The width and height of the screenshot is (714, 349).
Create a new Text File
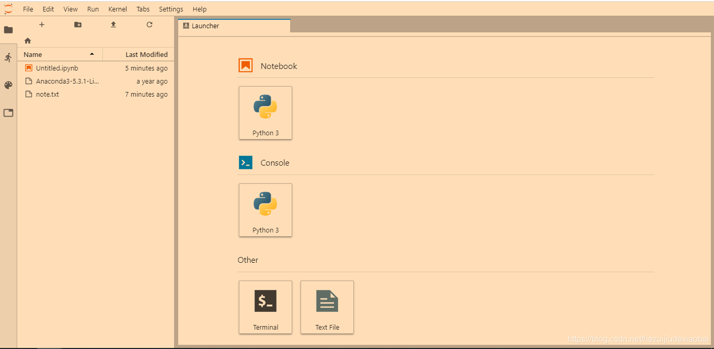click(x=327, y=307)
